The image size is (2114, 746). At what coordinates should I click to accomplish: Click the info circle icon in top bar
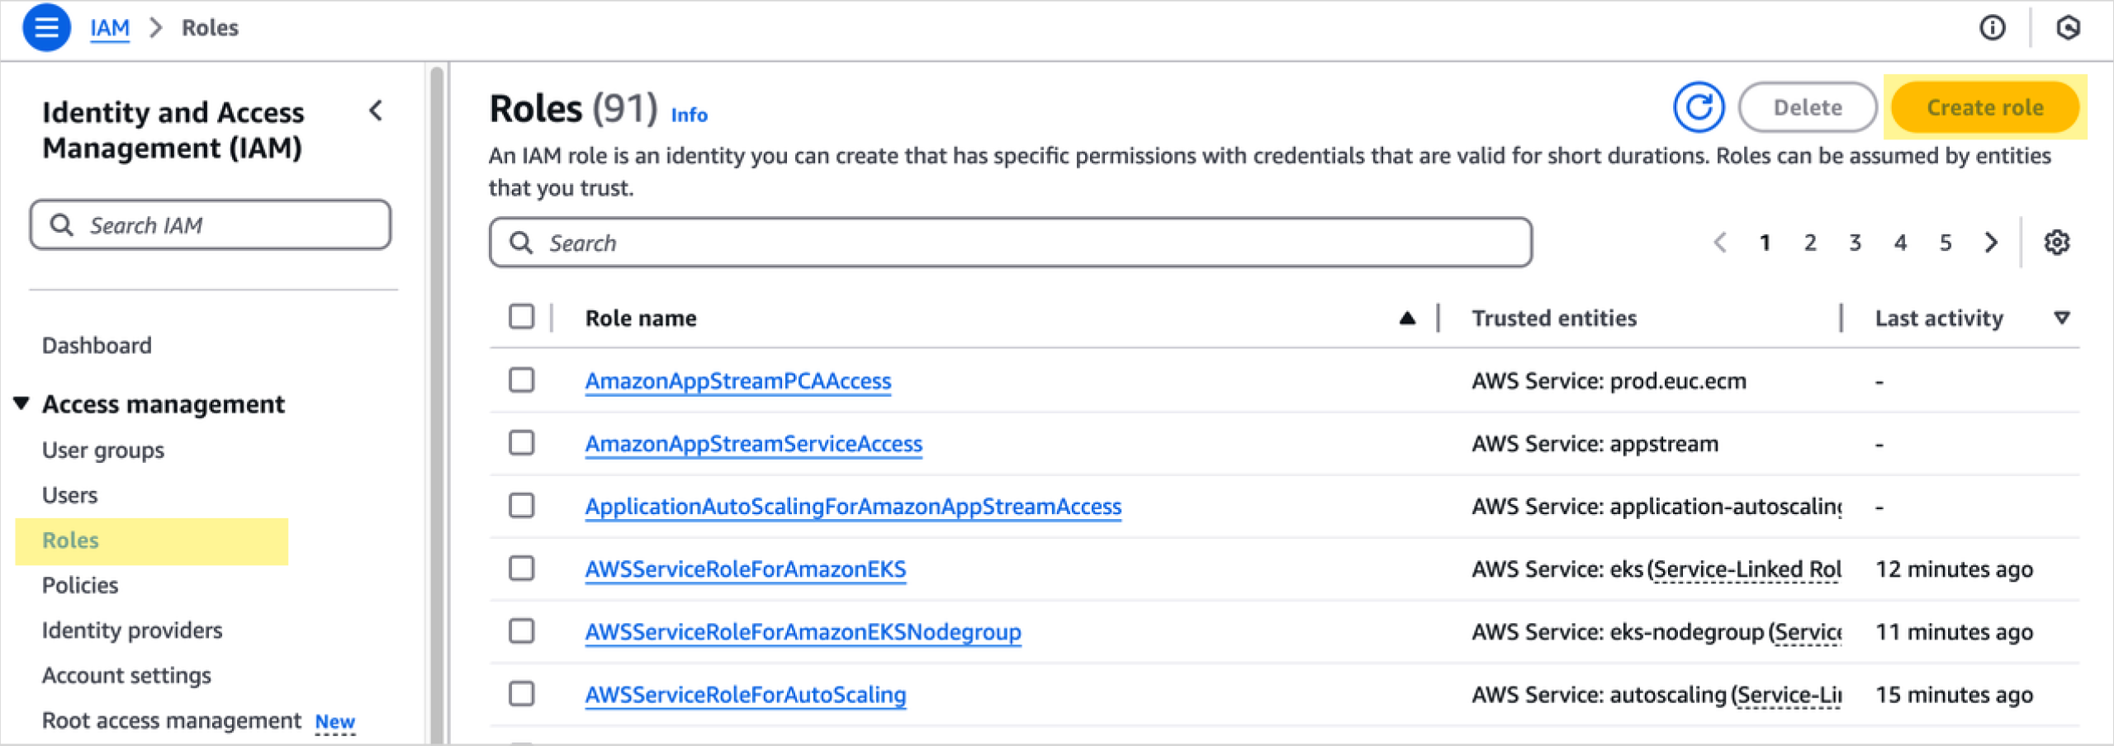point(1992,28)
